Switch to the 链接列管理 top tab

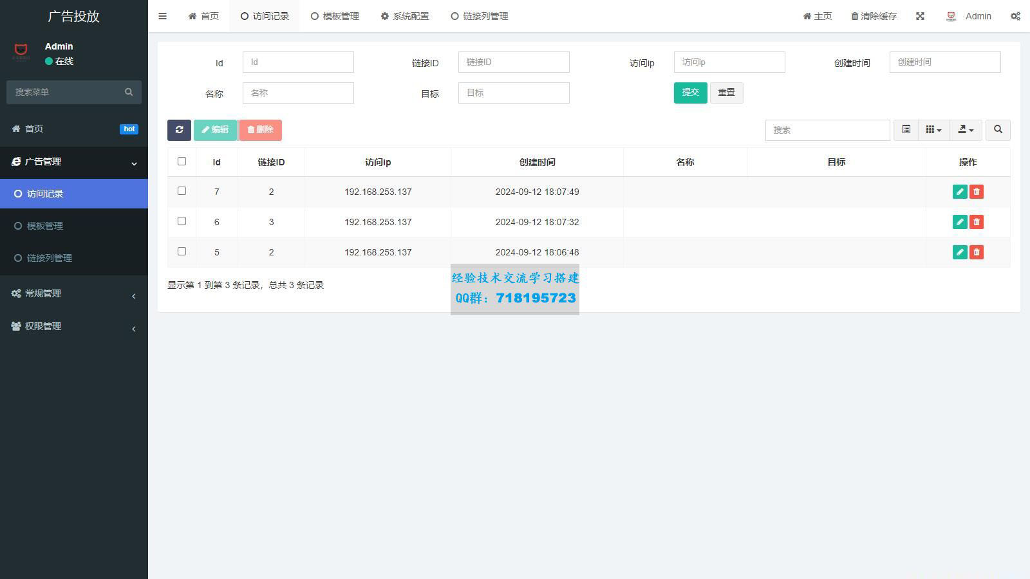point(480,16)
